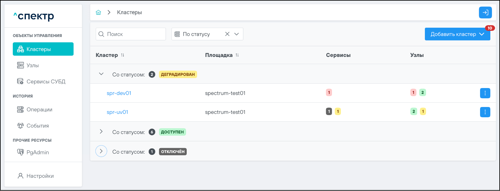Open Узлы in the sidebar

33,65
